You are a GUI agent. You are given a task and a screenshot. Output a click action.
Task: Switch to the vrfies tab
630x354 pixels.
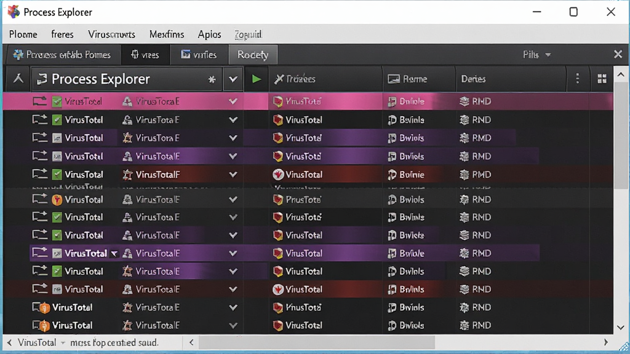click(199, 55)
